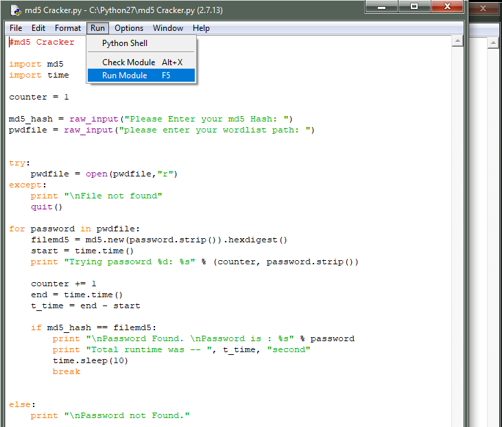
Task: Open the Window menu
Action: tap(168, 28)
